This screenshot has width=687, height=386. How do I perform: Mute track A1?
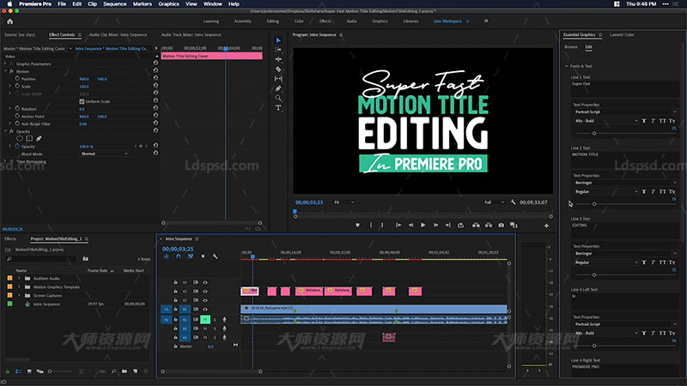click(x=204, y=319)
